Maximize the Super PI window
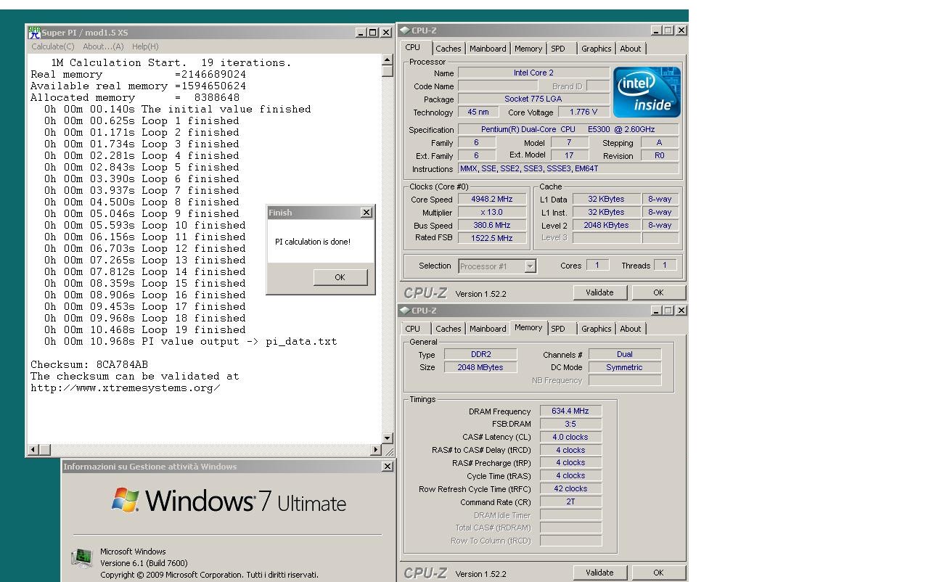Screen dimensions: 950x582 coord(373,32)
